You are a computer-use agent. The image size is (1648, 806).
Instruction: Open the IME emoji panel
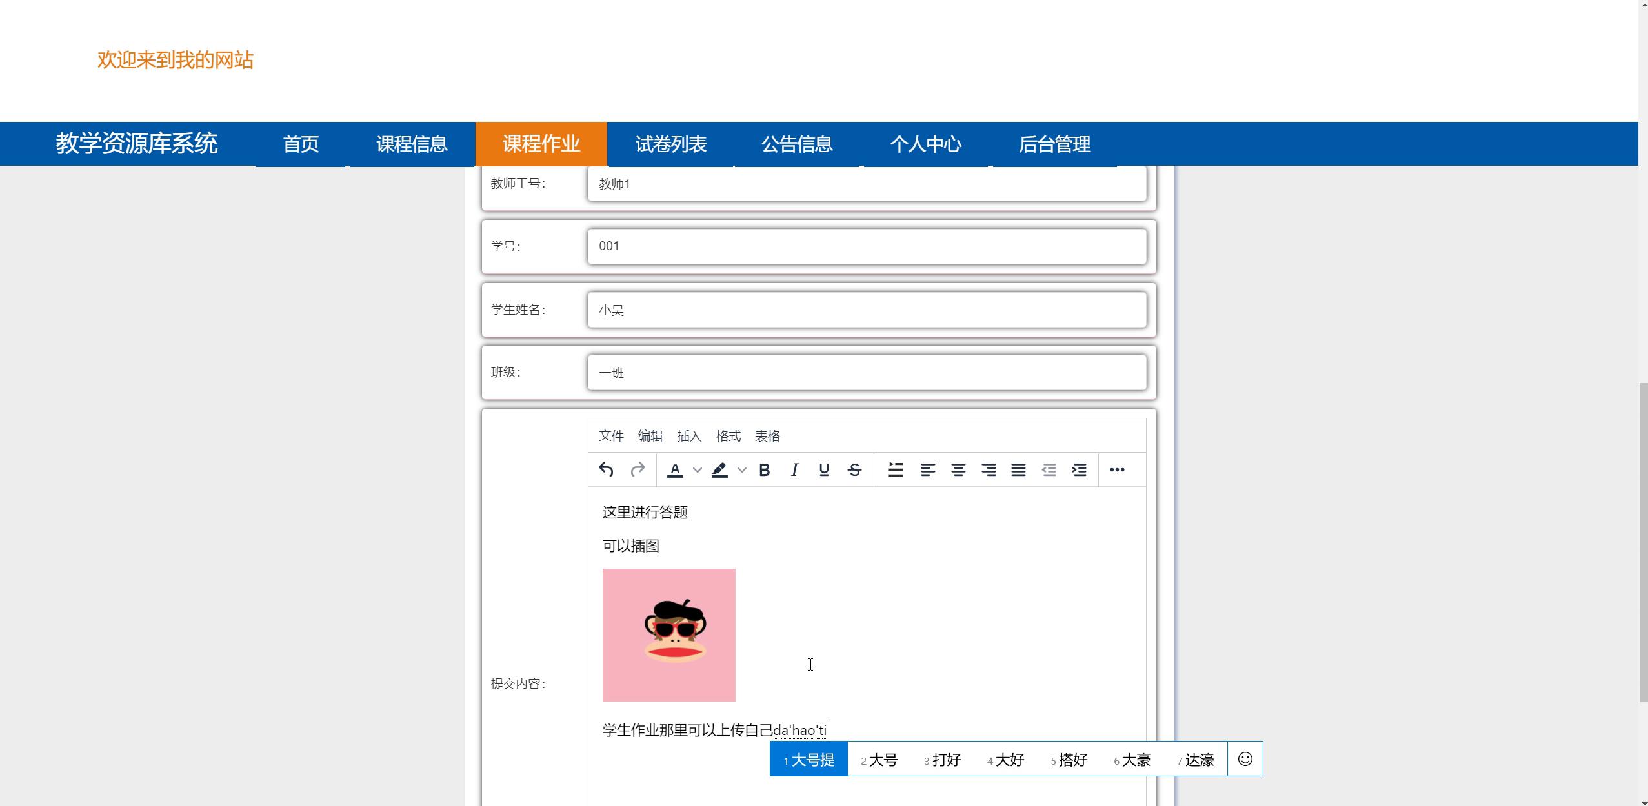(x=1245, y=759)
